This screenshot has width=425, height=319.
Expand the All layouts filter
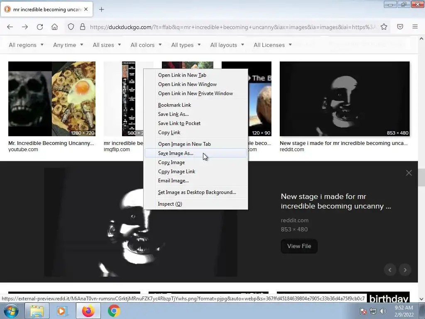tap(227, 45)
